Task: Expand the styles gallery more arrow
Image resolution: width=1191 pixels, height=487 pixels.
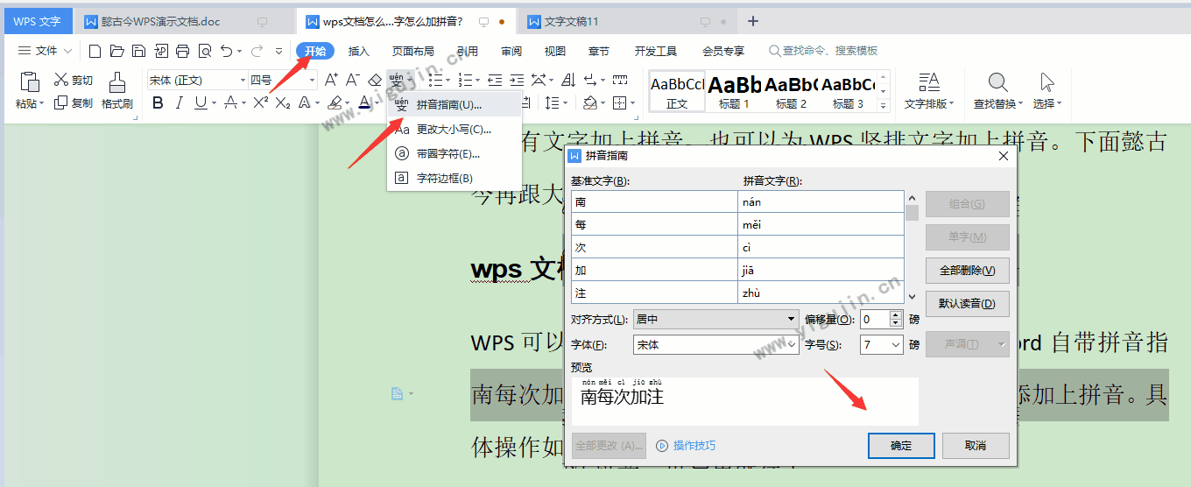Action: click(x=883, y=106)
